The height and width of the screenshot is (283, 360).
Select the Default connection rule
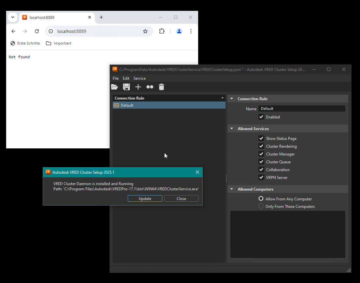[x=169, y=105]
